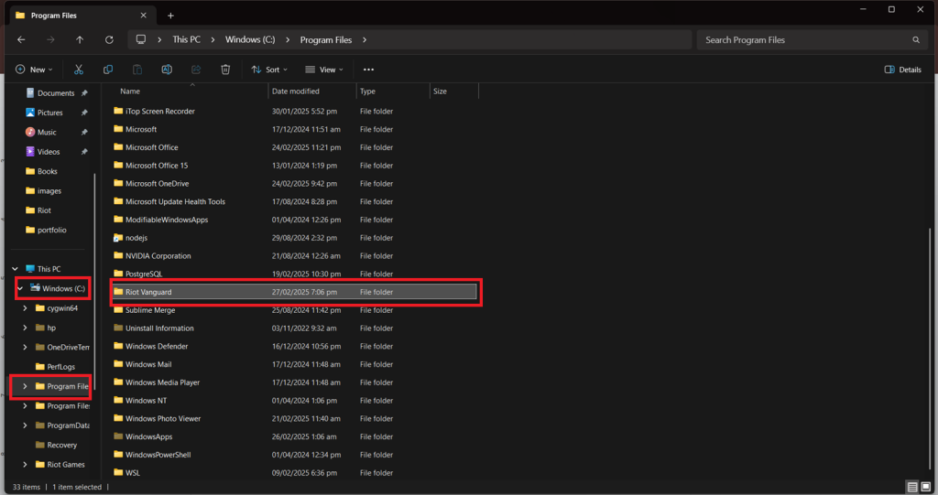Expand the ProgramData tree folder
Viewport: 938px width, 495px height.
click(25, 425)
